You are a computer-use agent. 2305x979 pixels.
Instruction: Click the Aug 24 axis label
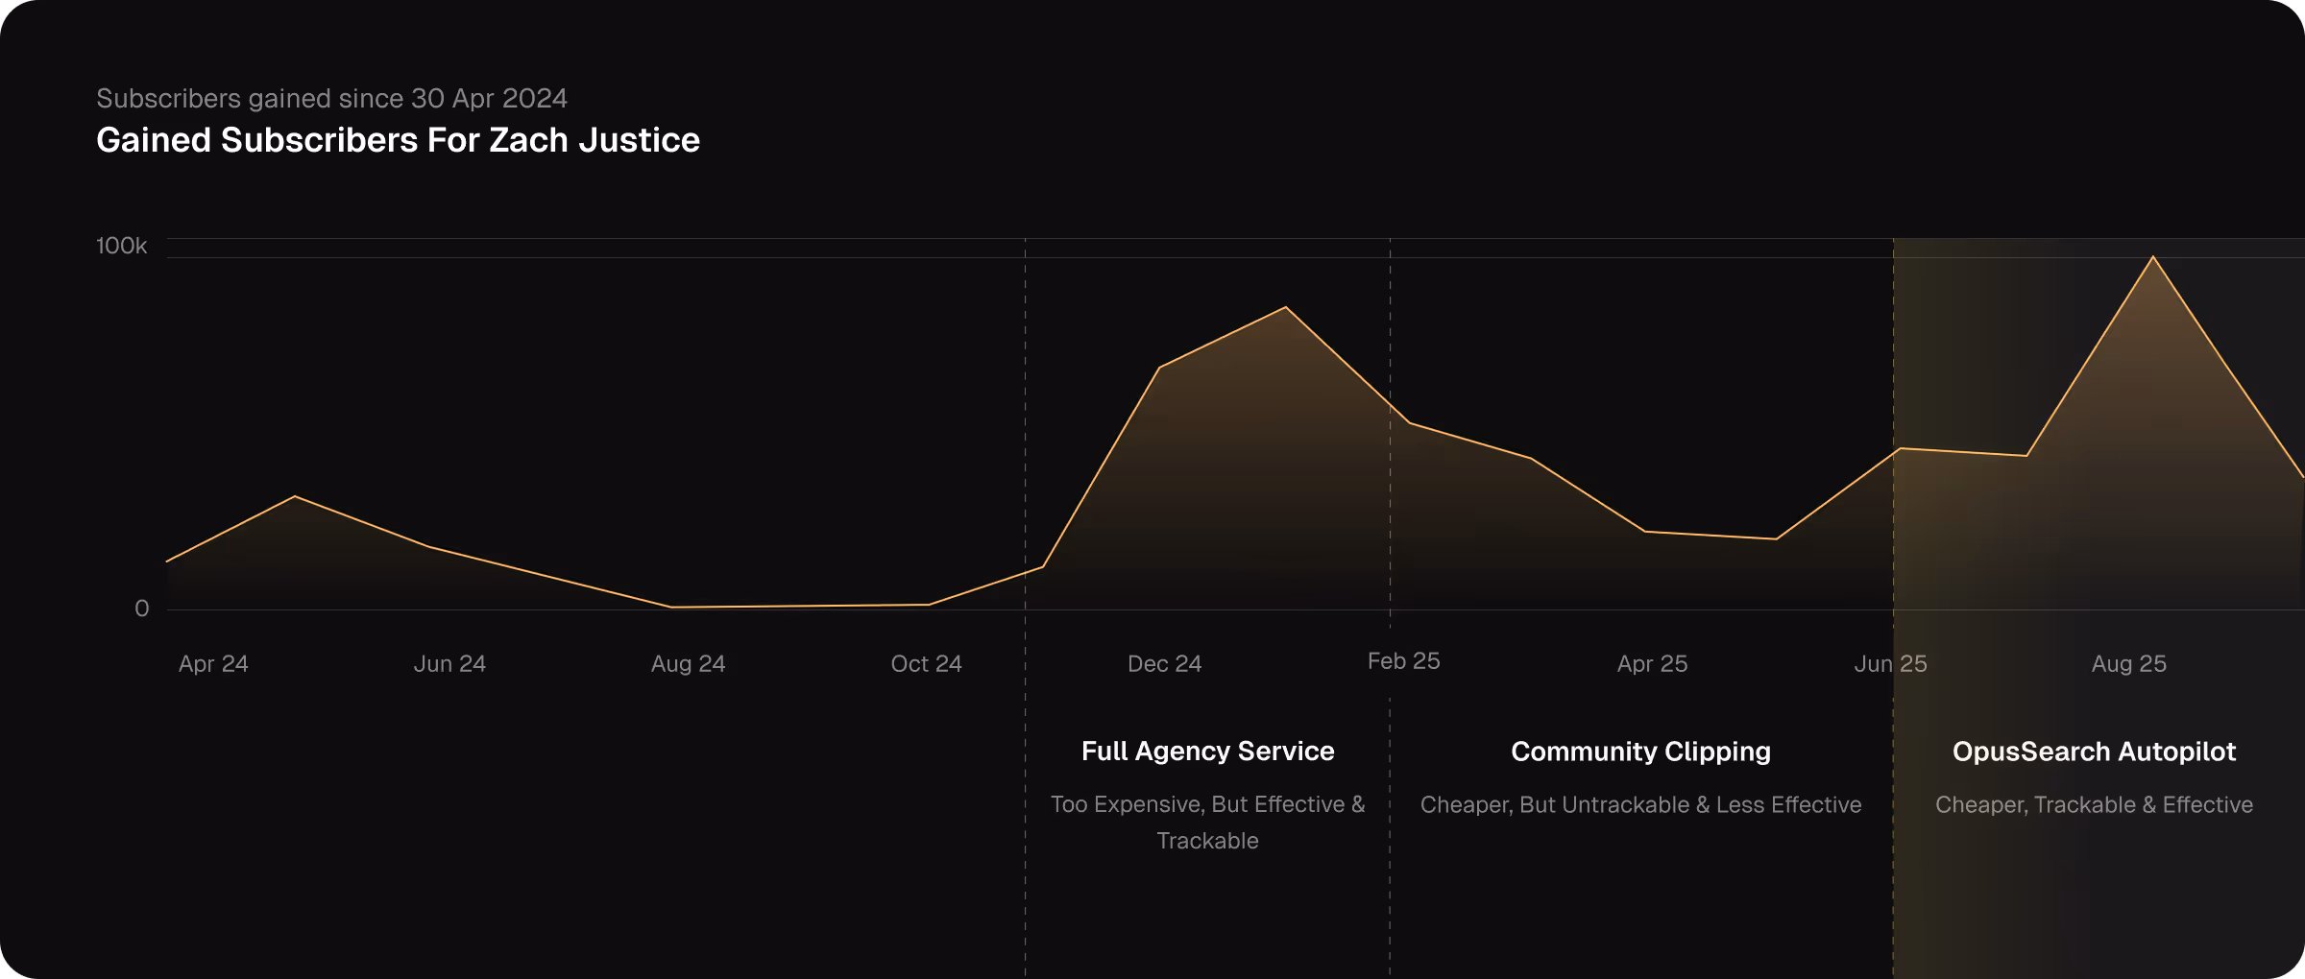[x=687, y=663]
